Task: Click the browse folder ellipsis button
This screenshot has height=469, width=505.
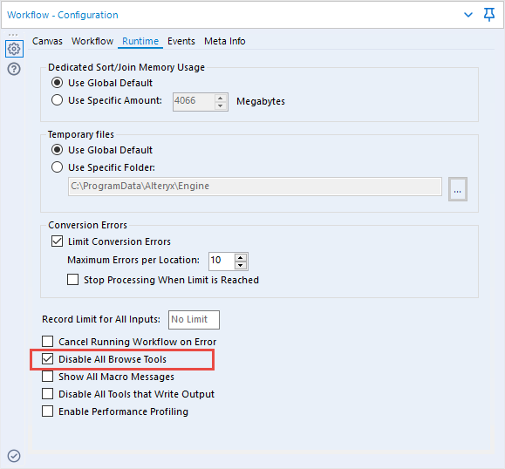Action: pos(458,189)
